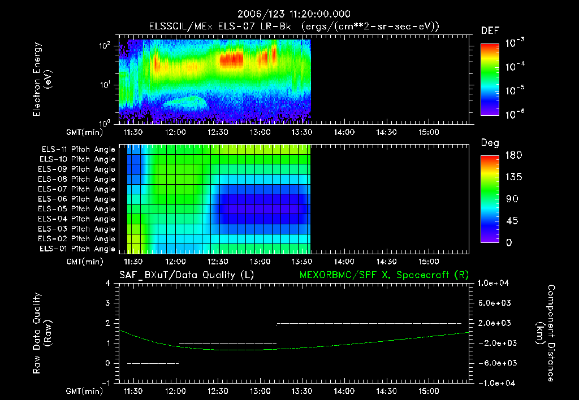Screen dimensions: 579x400
Task: Click the 10^-6 value on DEF scale
Action: click(x=515, y=114)
